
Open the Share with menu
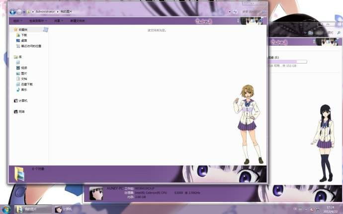pos(58,21)
